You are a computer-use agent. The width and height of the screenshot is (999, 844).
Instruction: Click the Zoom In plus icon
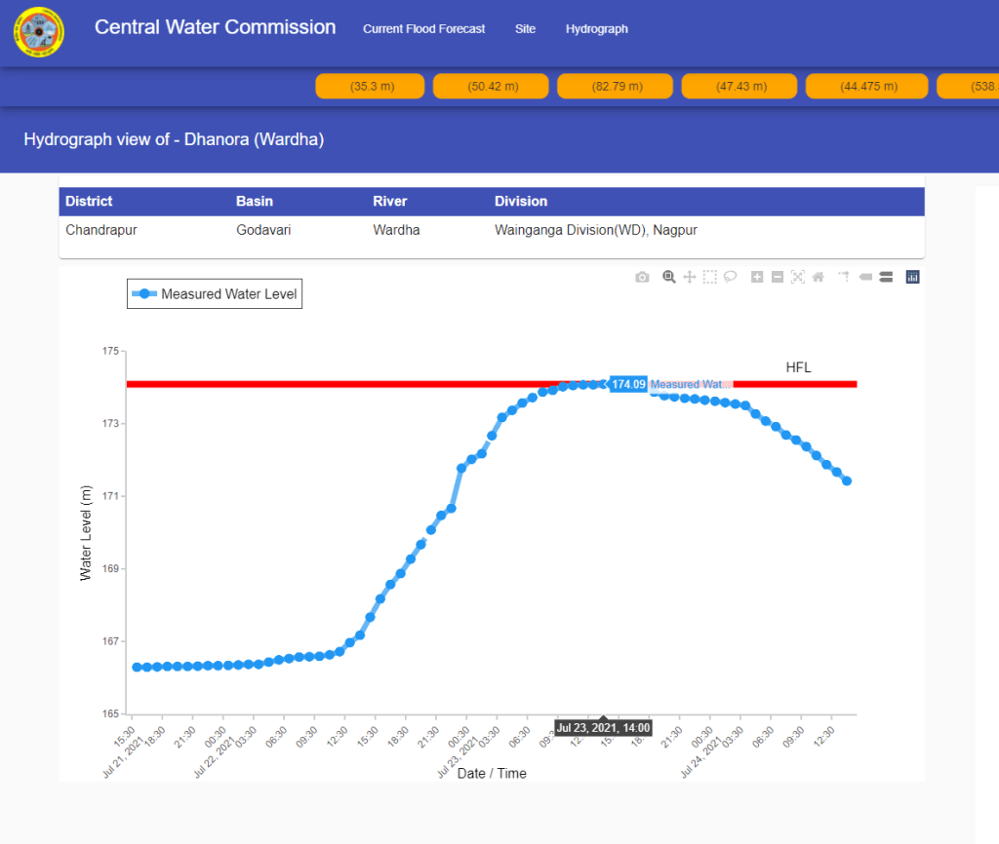pos(757,278)
